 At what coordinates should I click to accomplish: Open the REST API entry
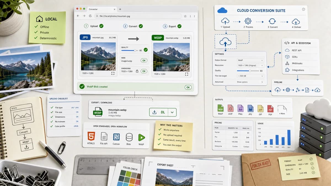[301, 50]
